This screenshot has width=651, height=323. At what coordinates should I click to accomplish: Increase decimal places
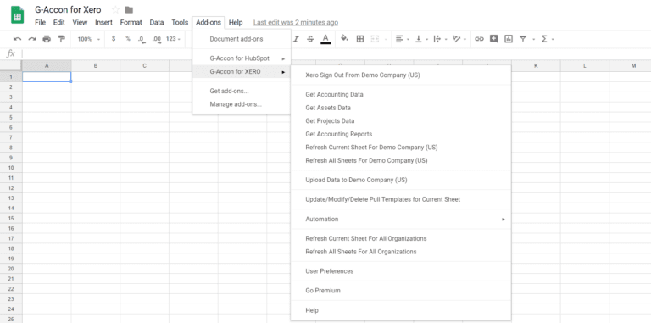click(157, 39)
